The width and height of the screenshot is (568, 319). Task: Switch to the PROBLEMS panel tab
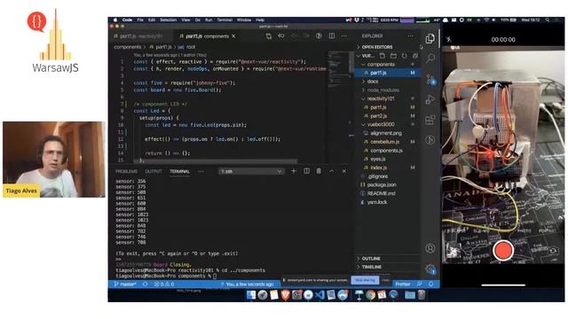point(126,171)
